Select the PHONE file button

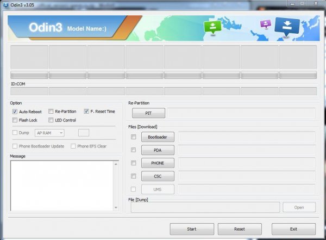click(158, 163)
